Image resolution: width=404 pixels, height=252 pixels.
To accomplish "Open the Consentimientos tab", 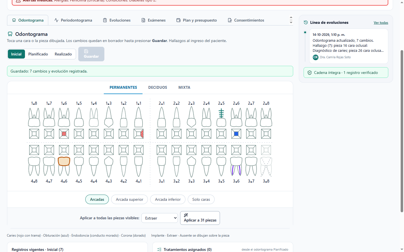I will [x=246, y=20].
